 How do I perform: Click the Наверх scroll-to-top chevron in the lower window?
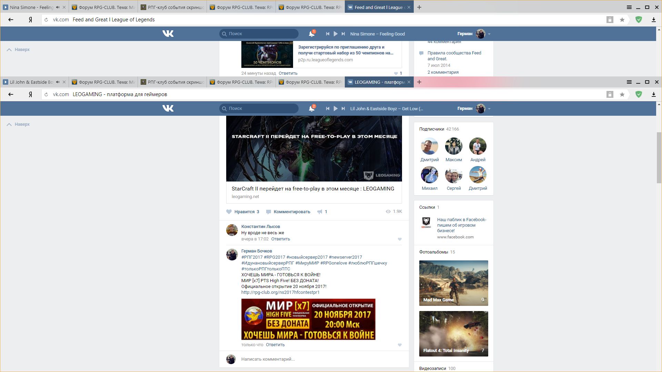(x=9, y=124)
